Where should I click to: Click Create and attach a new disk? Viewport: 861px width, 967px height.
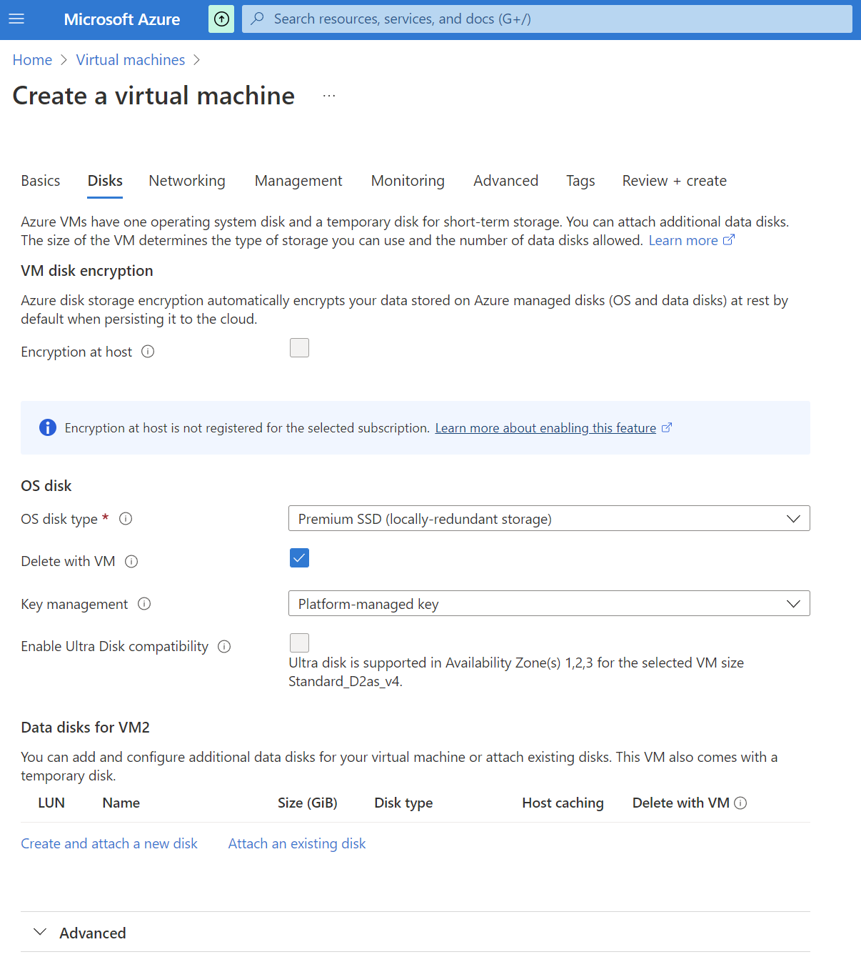(x=109, y=843)
